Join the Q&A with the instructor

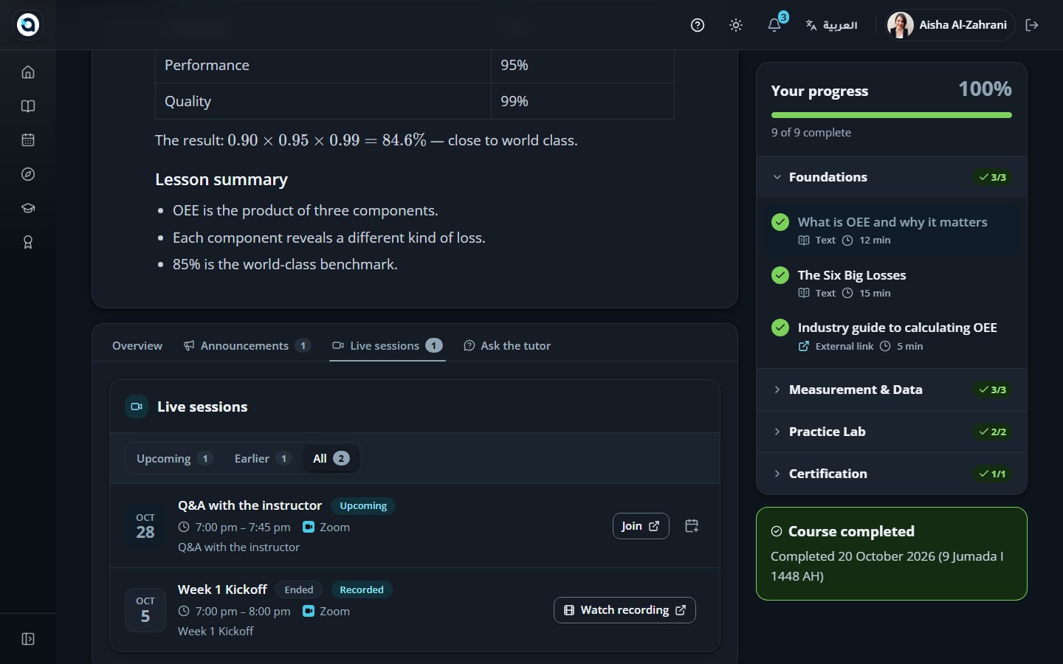pos(641,526)
